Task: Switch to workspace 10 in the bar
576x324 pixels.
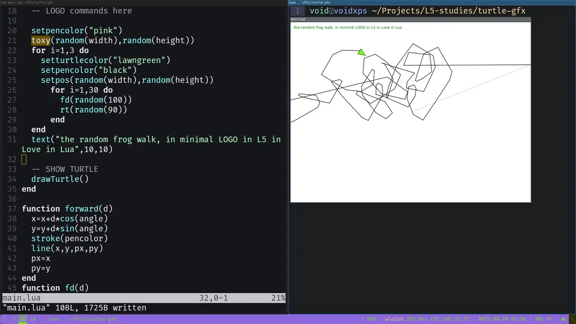Action: tap(33, 319)
